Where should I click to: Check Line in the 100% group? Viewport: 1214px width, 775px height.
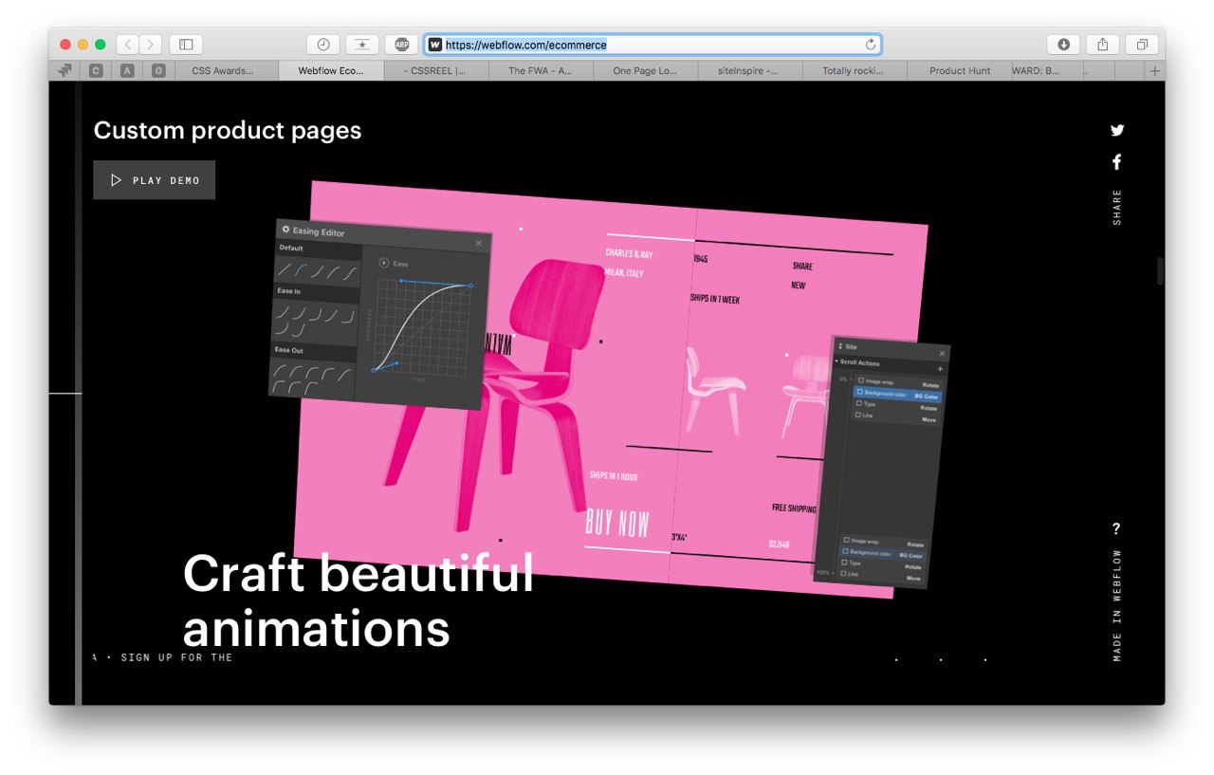844,574
